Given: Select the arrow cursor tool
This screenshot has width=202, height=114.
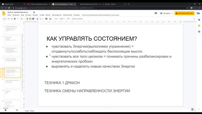Looking at the screenshot, I should 27,19.
